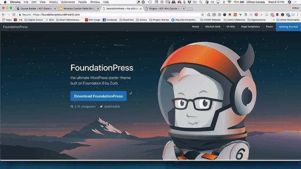Close the FoundationPress browser tab
The width and height of the screenshot is (301, 169).
(141, 8)
